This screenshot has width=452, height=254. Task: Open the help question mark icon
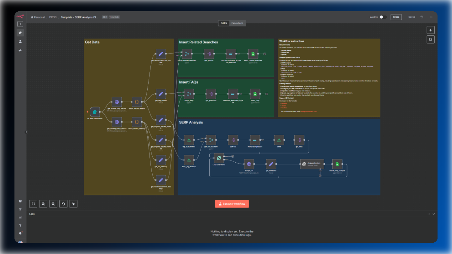click(x=20, y=225)
